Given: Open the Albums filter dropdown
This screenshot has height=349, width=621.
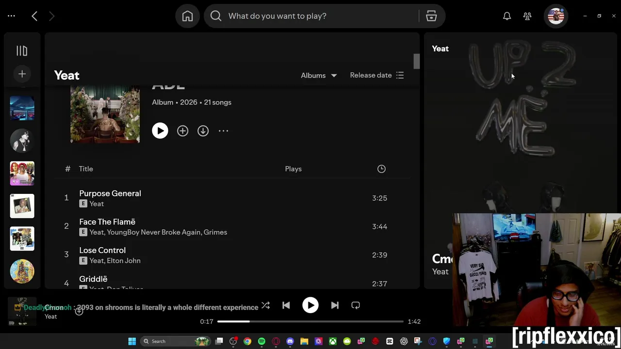Looking at the screenshot, I should coord(319,75).
